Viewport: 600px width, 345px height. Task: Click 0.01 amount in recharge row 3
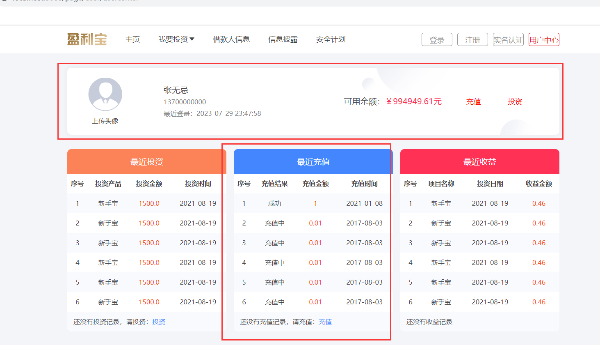point(315,243)
